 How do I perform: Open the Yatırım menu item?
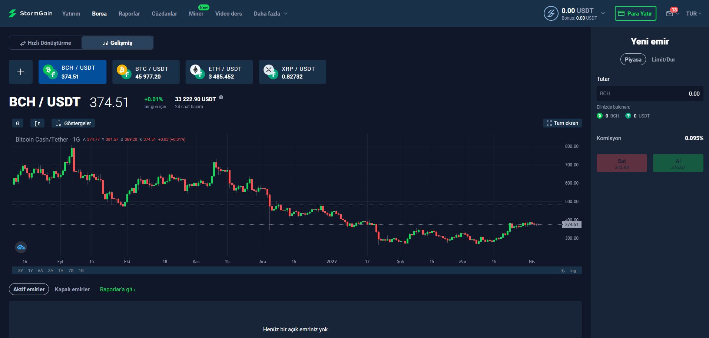coord(71,14)
